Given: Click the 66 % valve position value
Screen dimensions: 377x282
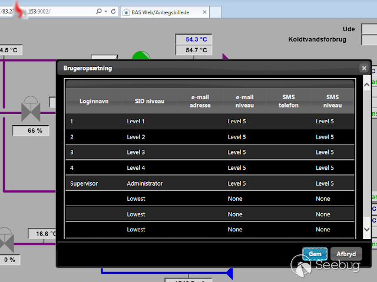Looking at the screenshot, I should [31, 130].
